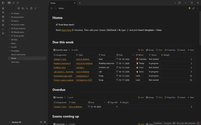Change file explorer sort order
Viewport: 201px width, 125px height.
(27, 8)
